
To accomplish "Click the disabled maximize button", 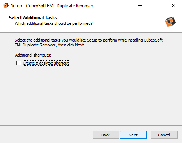I will coord(156,5).
